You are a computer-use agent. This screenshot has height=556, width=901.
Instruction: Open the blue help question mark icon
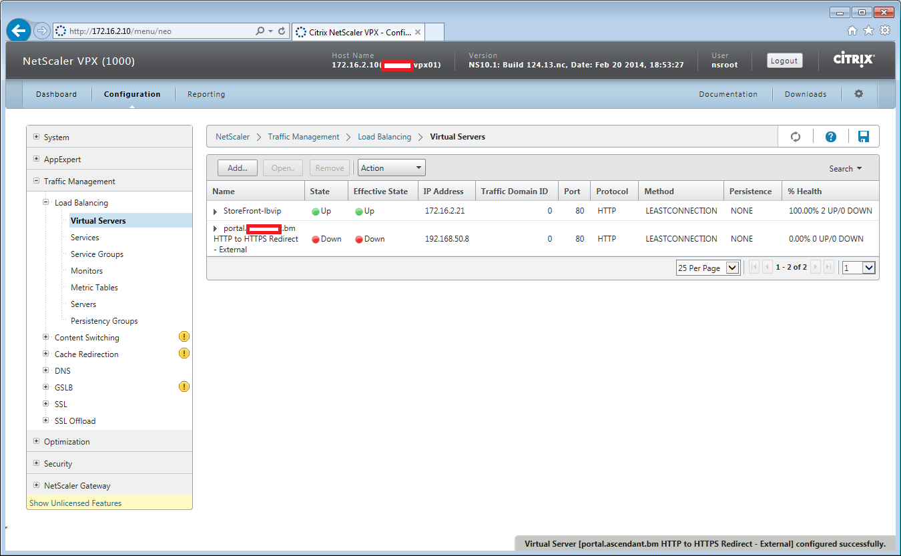pos(831,136)
